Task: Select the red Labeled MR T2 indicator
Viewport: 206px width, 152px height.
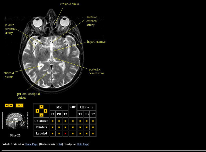Action: (65, 133)
